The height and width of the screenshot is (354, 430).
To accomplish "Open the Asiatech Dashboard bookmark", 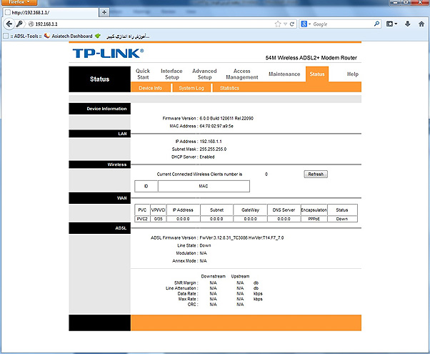I will point(69,36).
